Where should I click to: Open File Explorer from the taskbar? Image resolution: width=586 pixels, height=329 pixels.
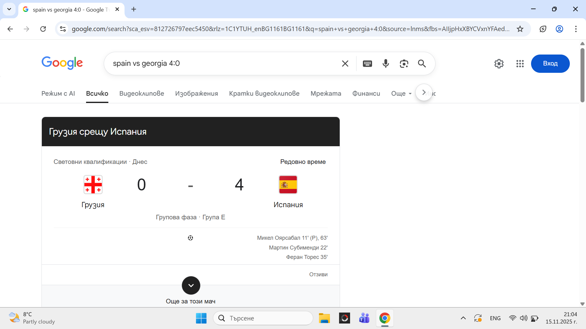[x=324, y=318]
